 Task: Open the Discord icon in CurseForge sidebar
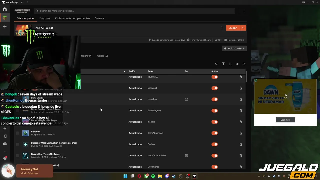coord(5,144)
